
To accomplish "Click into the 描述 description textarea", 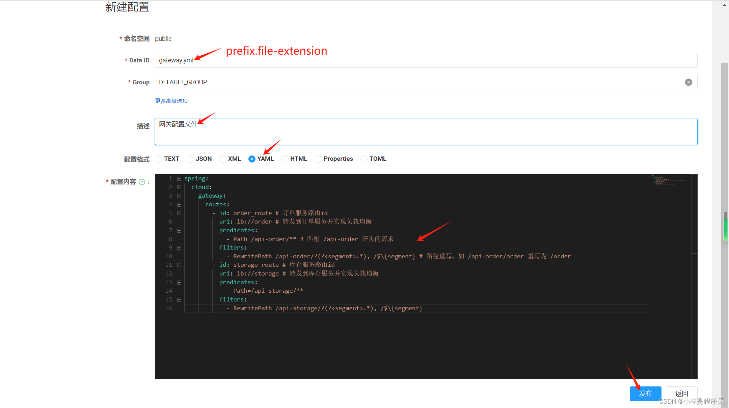I will (x=426, y=132).
